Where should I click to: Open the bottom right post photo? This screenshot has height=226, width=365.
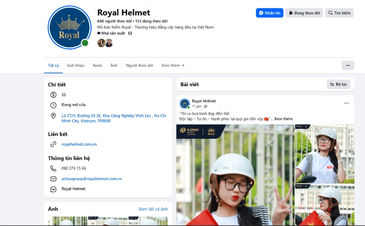(x=325, y=205)
